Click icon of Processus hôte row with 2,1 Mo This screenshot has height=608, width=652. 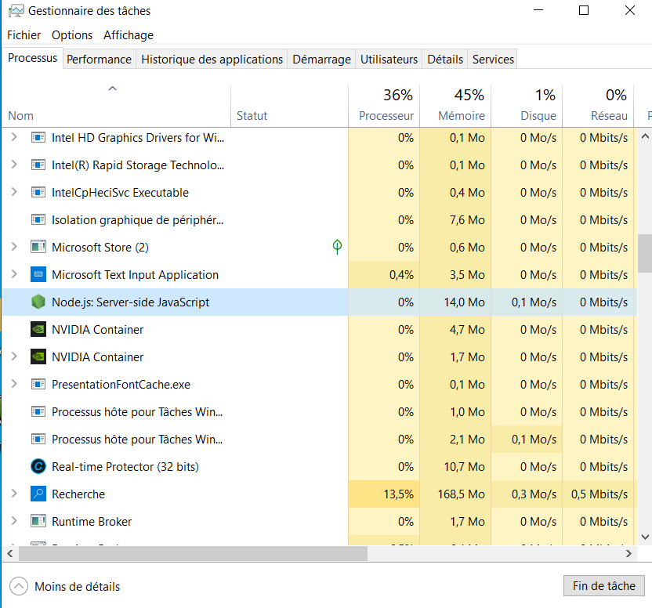(38, 440)
